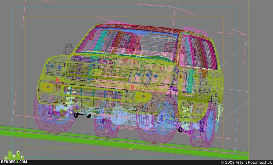This screenshot has width=273, height=165.
Task: Click the Toyota emblem on the grille
Action: coord(96,72)
